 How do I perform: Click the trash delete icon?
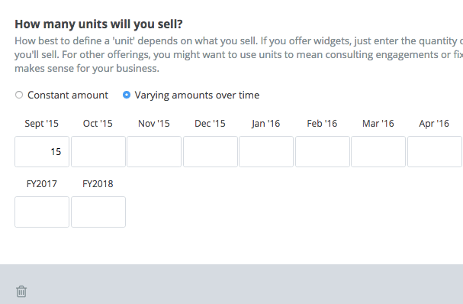[x=21, y=291]
